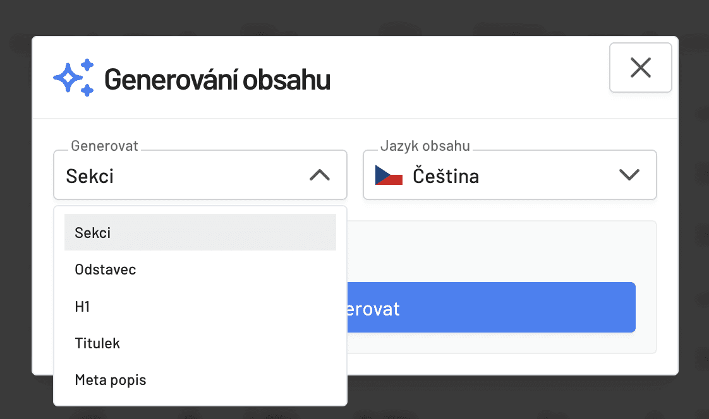This screenshot has width=709, height=419.
Task: Click the blue sparkle AI icon
Action: (74, 78)
